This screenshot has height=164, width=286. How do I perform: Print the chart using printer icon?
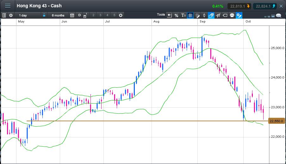pyautogui.click(x=232, y=15)
